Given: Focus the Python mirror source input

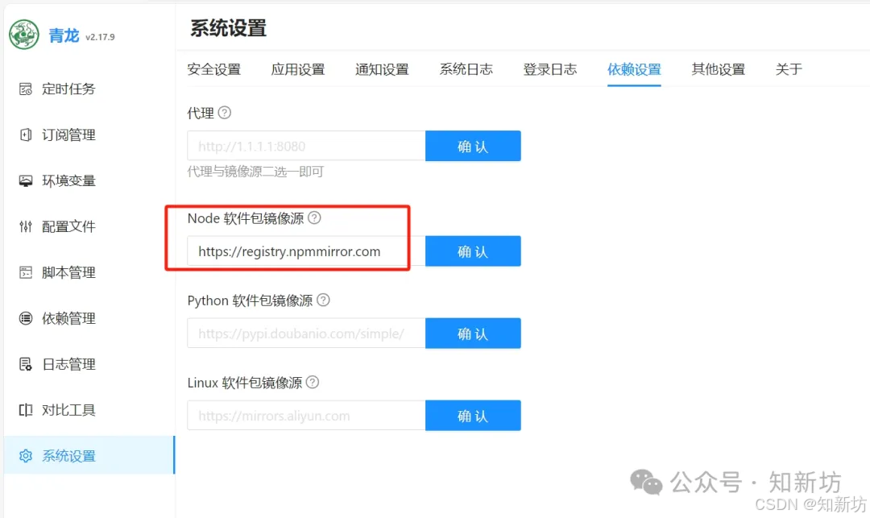Looking at the screenshot, I should [x=306, y=334].
